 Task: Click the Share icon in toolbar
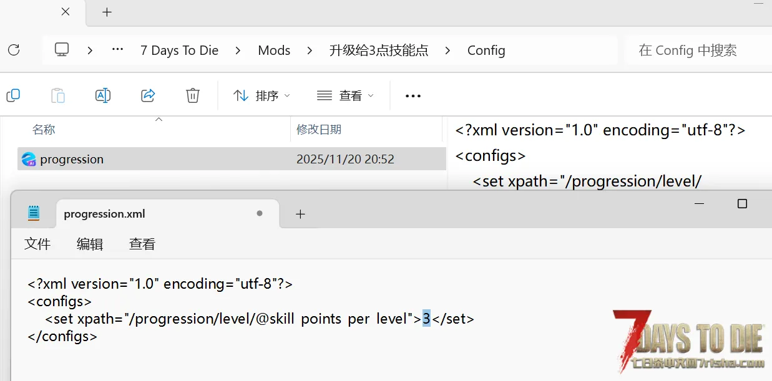[148, 95]
